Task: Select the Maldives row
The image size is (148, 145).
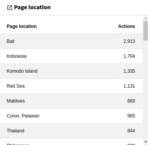Action: click(71, 101)
